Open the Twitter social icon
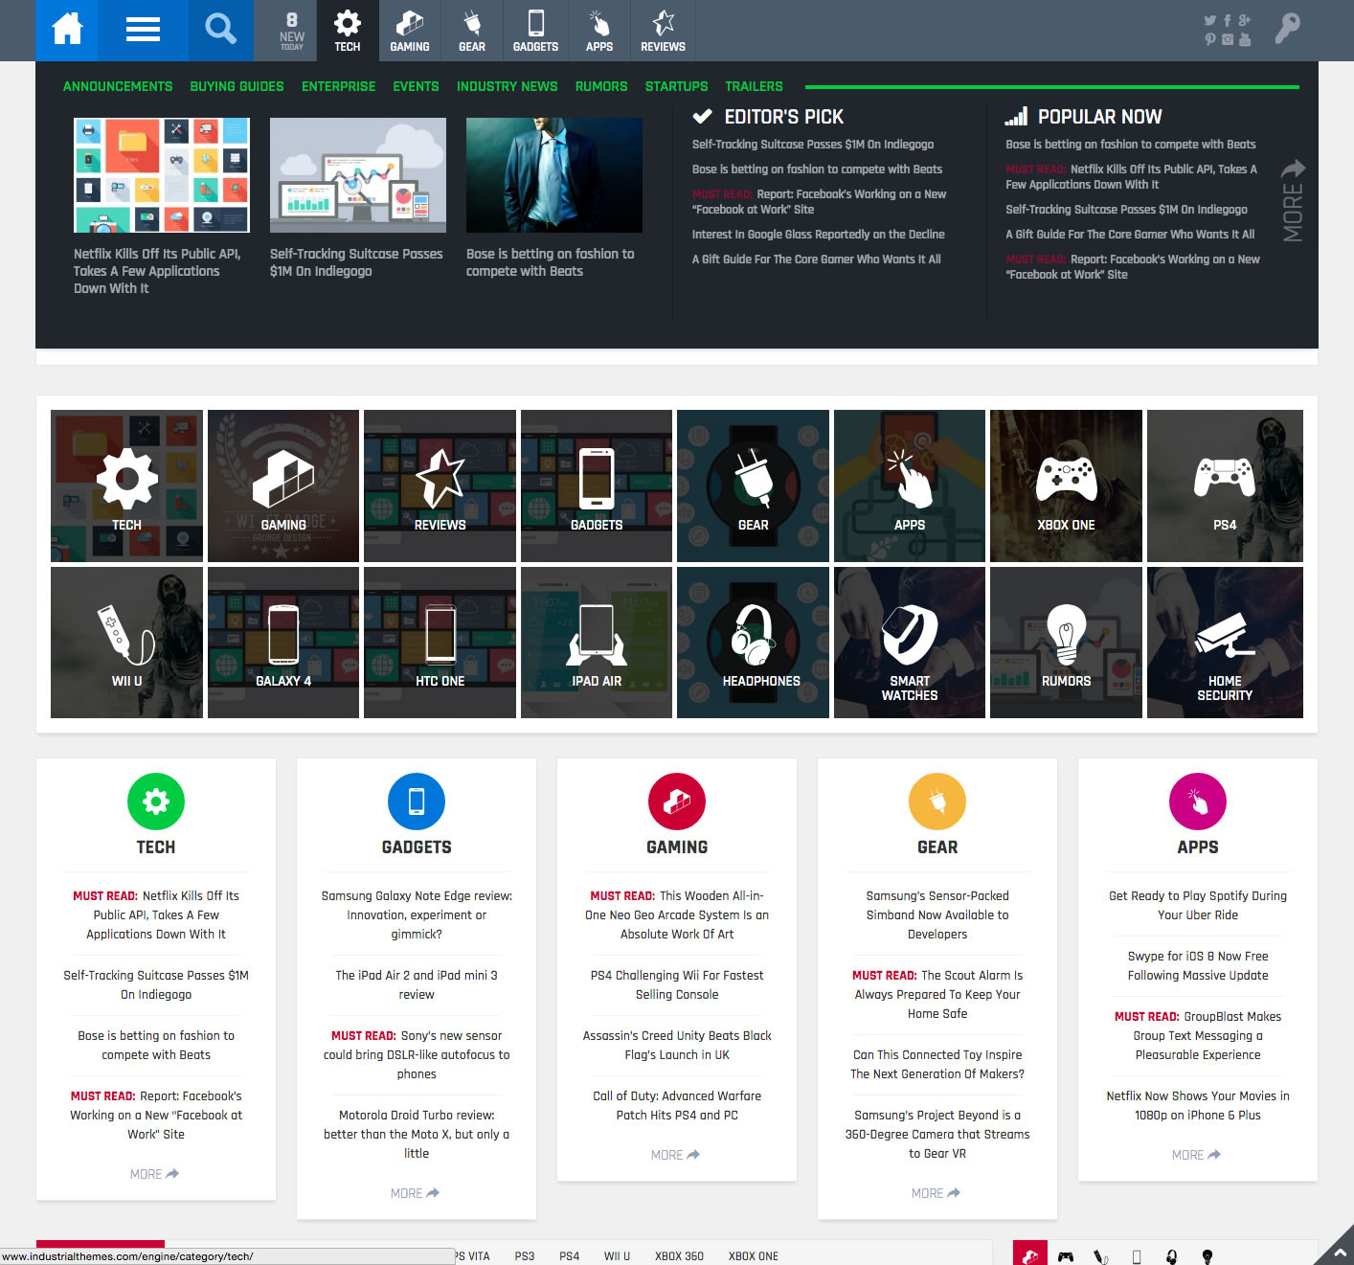Screen dimensions: 1354x1265 pyautogui.click(x=1210, y=20)
